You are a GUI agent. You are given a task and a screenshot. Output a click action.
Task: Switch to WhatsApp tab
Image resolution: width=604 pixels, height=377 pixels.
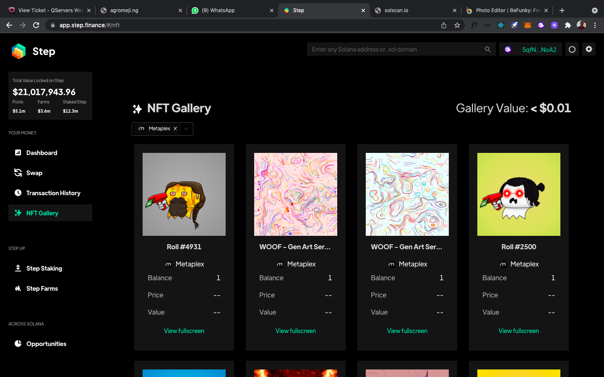[x=232, y=10]
